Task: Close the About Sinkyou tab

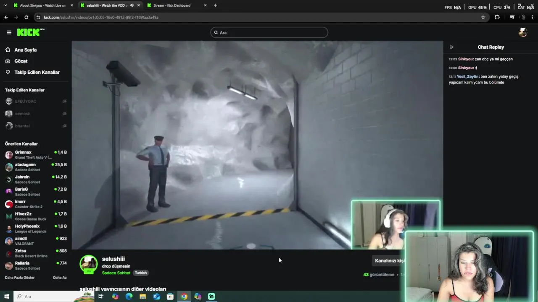Action: 71,5
